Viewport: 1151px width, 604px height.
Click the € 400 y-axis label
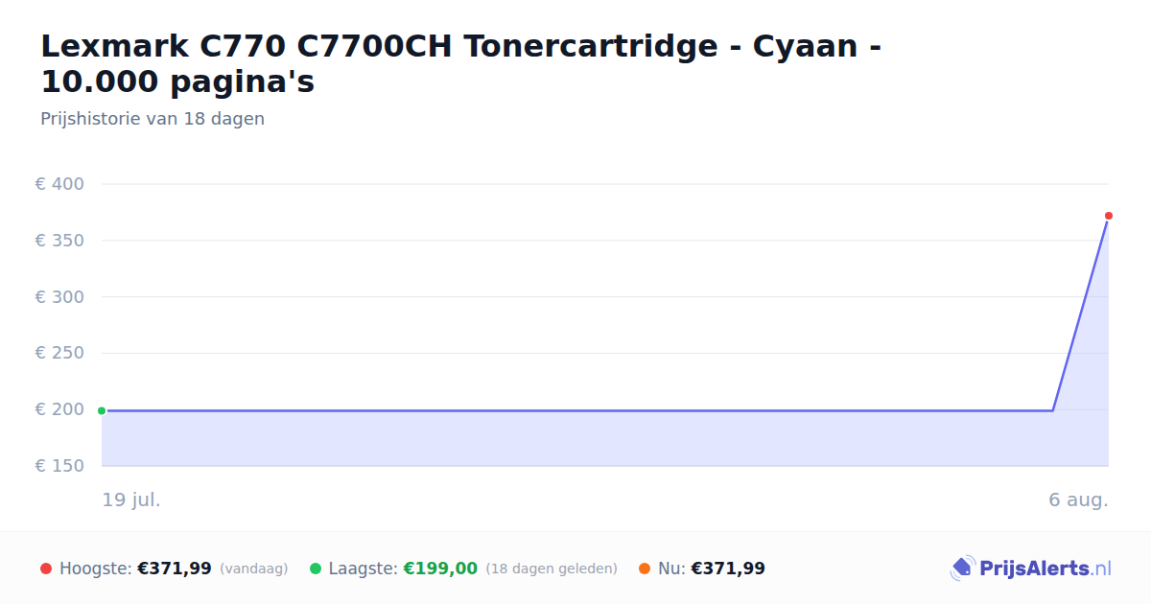tap(59, 184)
